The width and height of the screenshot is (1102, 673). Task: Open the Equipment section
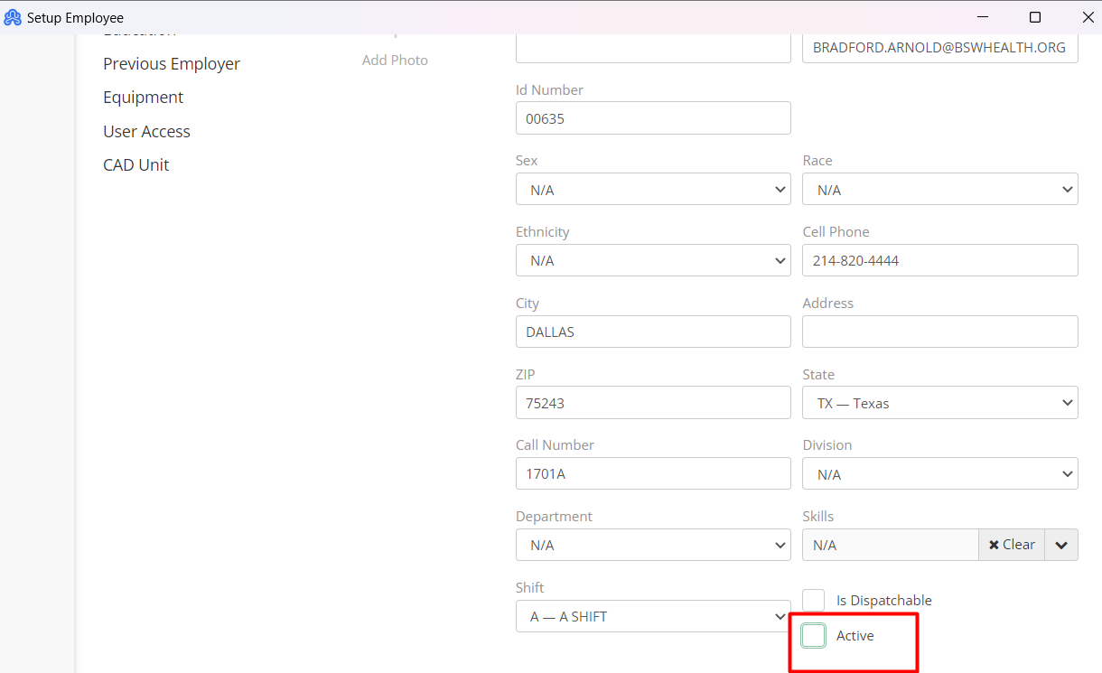(143, 97)
